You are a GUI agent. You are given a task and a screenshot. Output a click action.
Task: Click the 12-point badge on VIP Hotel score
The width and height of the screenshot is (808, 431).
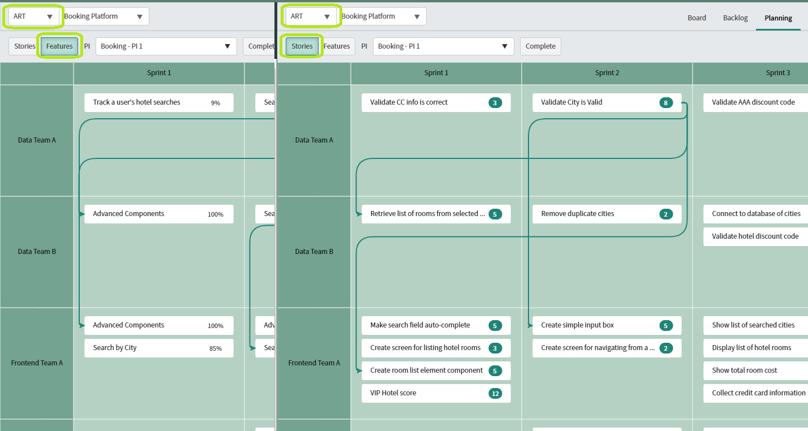coord(495,393)
